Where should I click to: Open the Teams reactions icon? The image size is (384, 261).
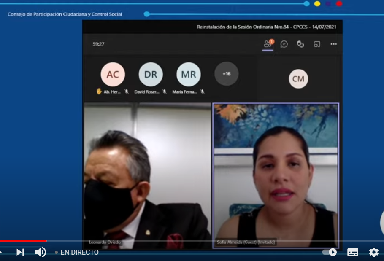300,44
